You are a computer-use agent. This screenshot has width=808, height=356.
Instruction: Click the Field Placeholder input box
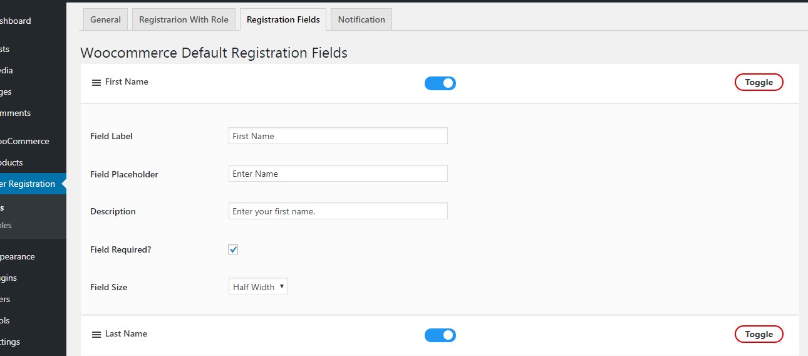pyautogui.click(x=338, y=174)
